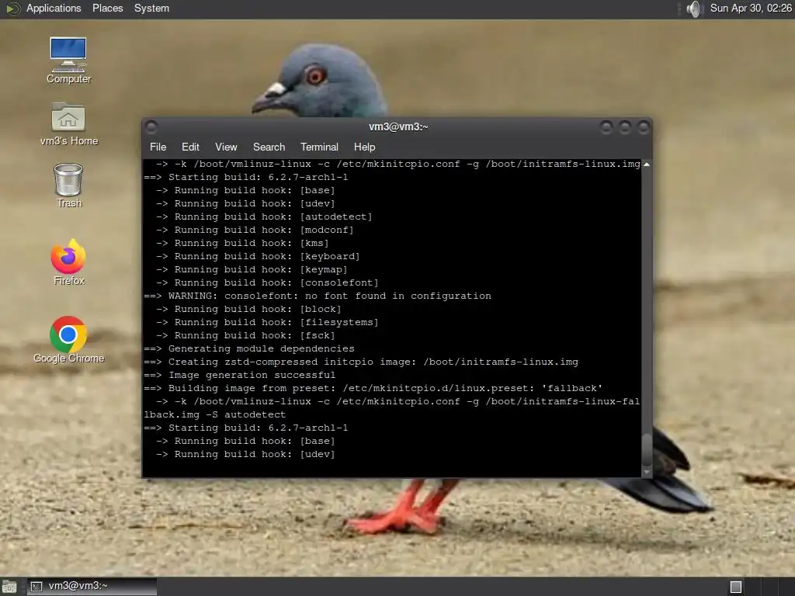Open the System menu
This screenshot has height=596, width=795.
coord(151,9)
